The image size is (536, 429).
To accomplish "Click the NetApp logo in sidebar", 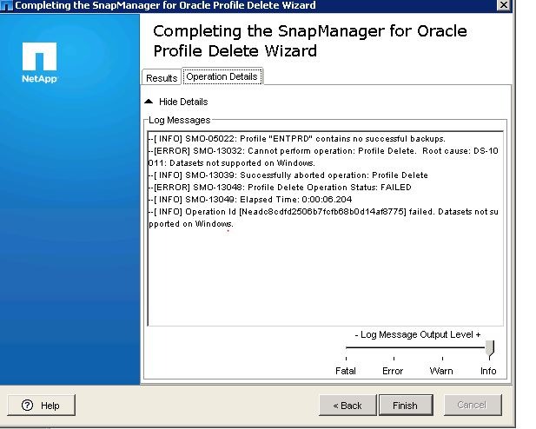I will point(39,63).
